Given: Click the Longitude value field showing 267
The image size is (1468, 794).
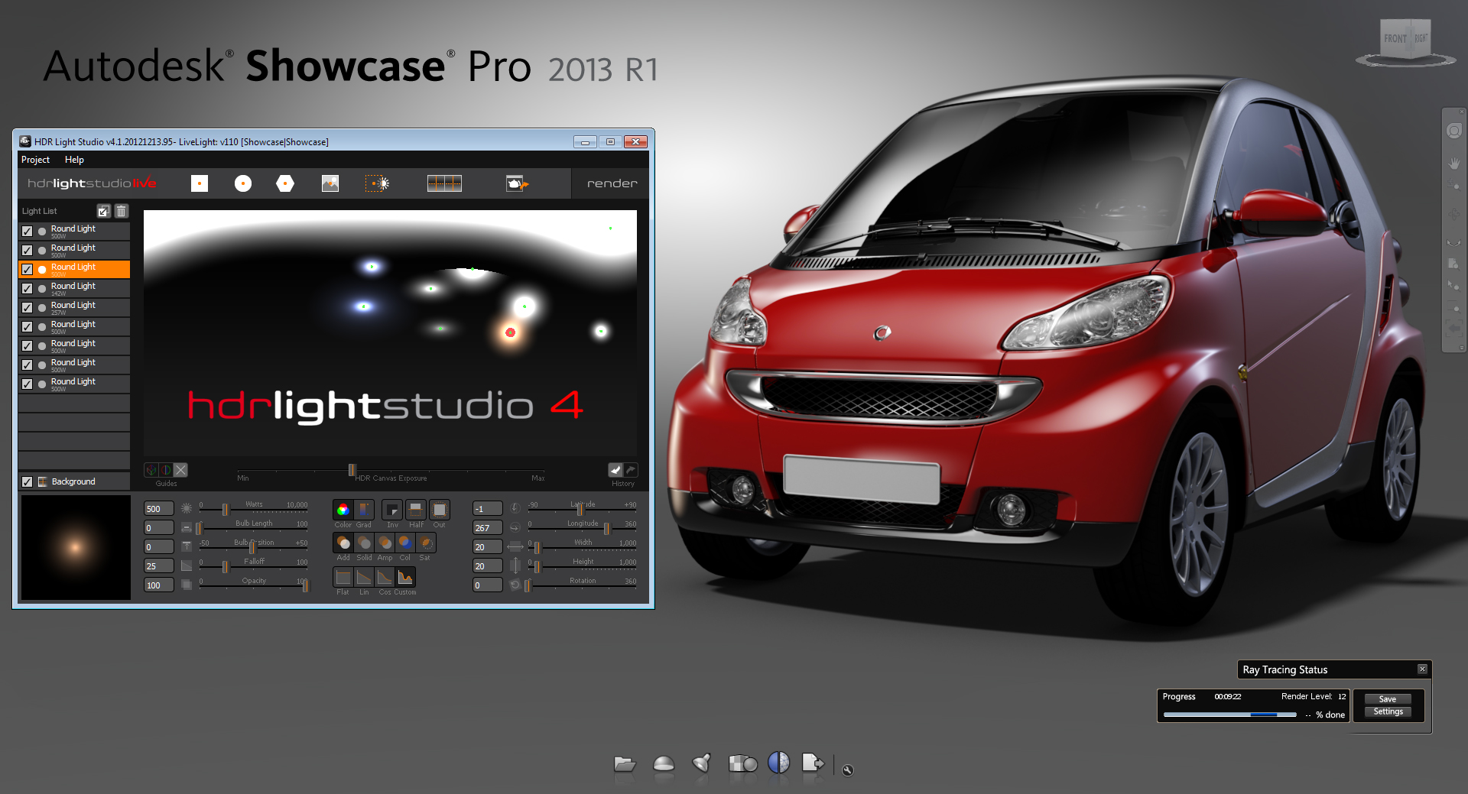Looking at the screenshot, I should [x=488, y=528].
